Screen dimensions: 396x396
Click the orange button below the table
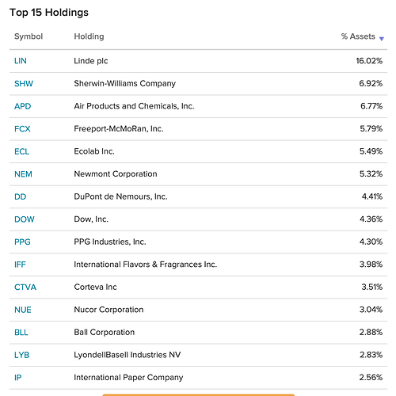pos(199,395)
